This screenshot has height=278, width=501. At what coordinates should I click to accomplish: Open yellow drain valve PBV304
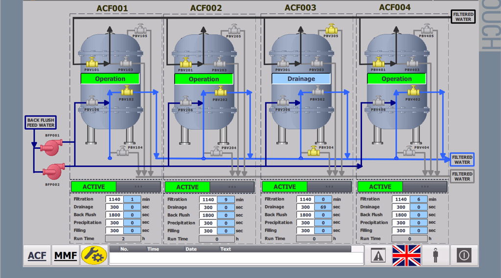[x=314, y=151]
